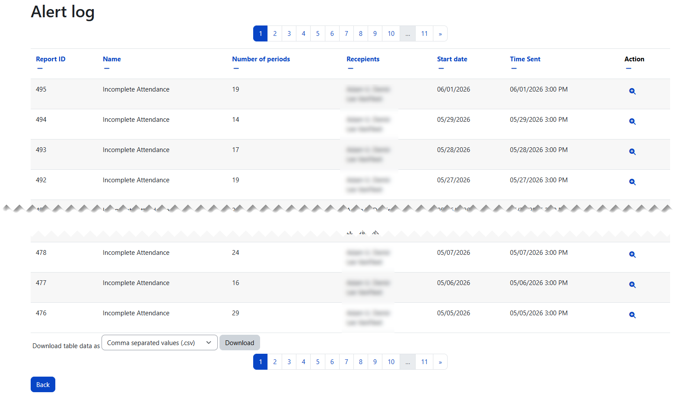
Task: Go to page 10 in top pagination
Action: tap(391, 34)
